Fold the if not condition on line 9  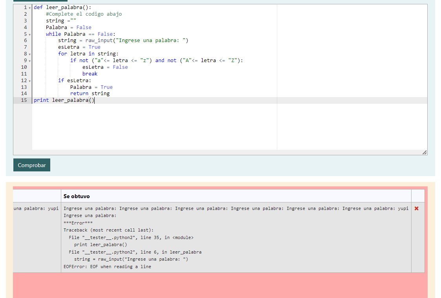[x=29, y=61]
